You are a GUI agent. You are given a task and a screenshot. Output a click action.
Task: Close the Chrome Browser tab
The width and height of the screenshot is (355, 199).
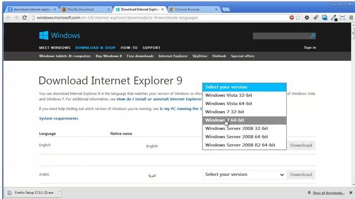pyautogui.click(x=216, y=9)
